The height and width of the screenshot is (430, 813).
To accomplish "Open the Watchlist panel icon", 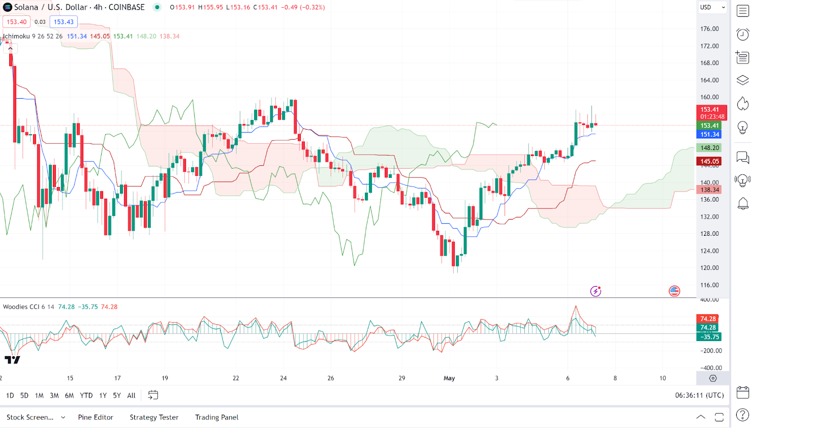I will [742, 11].
